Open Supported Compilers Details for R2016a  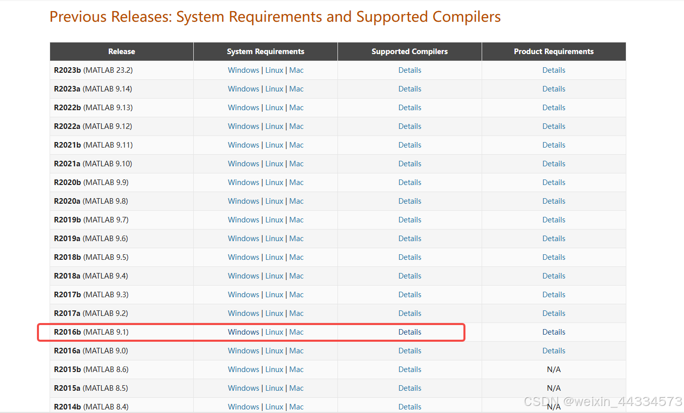(410, 351)
